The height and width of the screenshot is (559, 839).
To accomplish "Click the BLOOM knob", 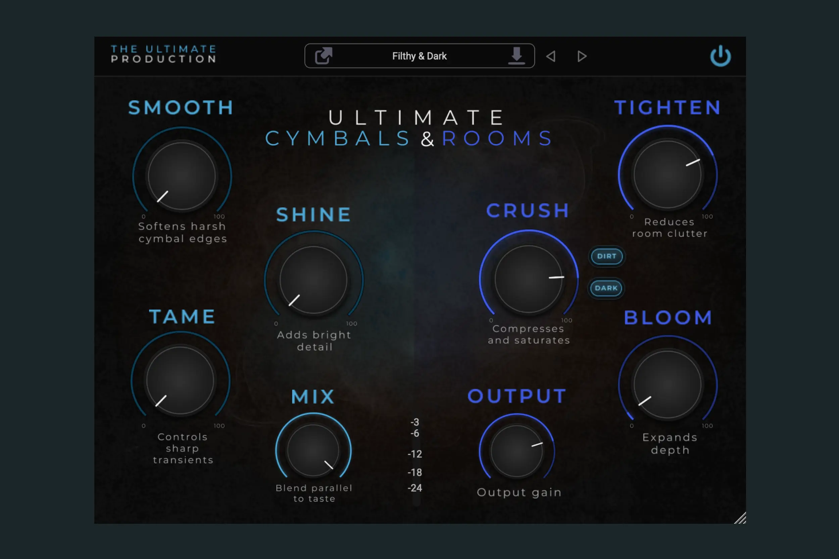I will click(668, 384).
